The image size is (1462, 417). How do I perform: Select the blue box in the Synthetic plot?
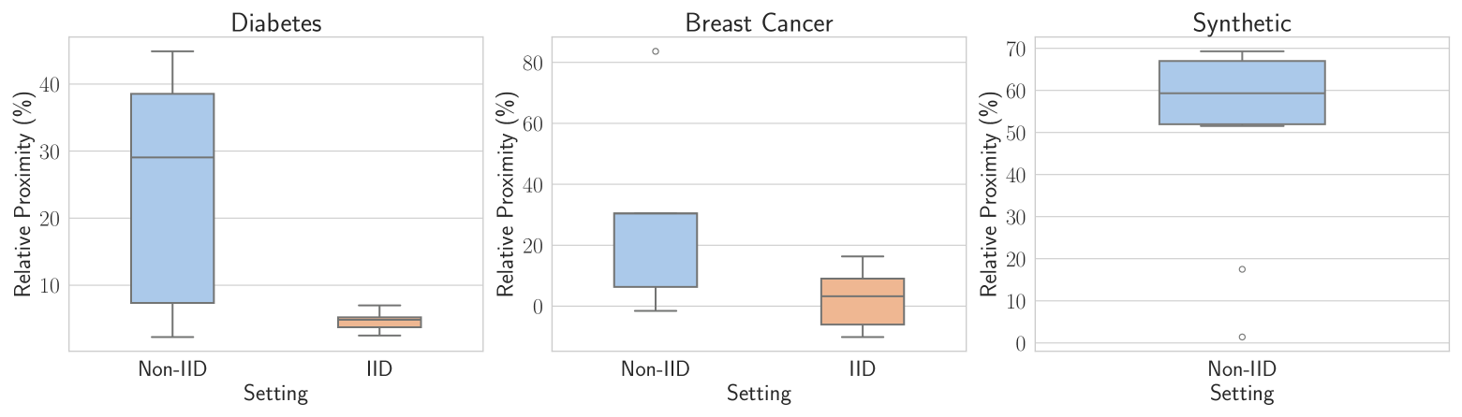click(1242, 93)
